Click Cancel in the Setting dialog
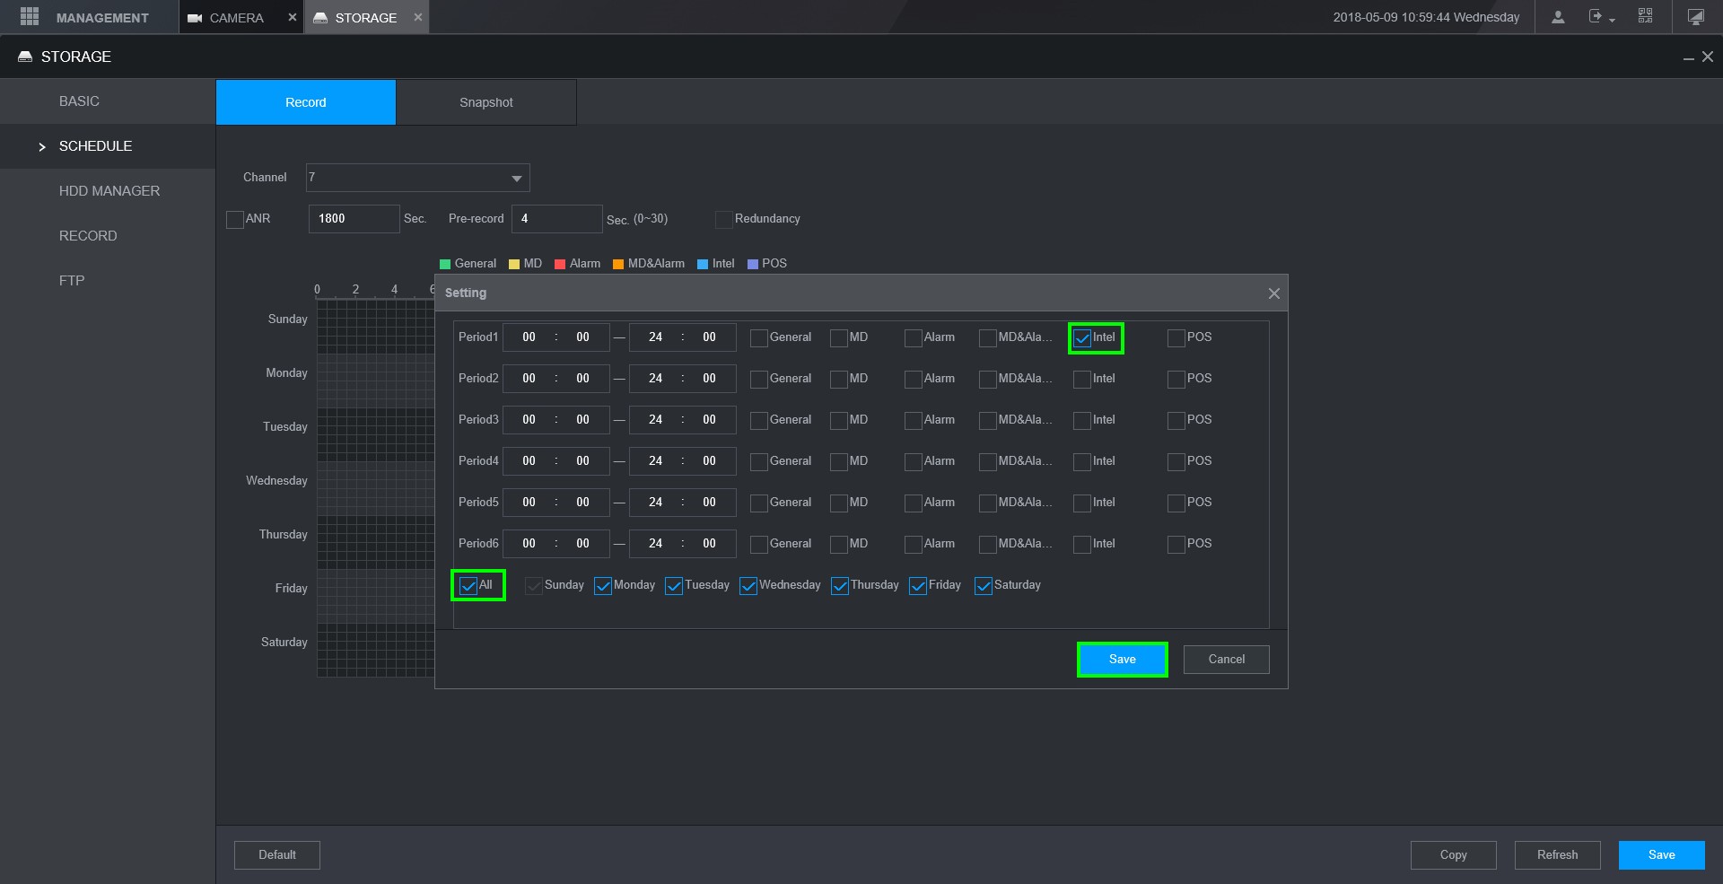Screen dimensions: 1723x884 pyautogui.click(x=1226, y=660)
